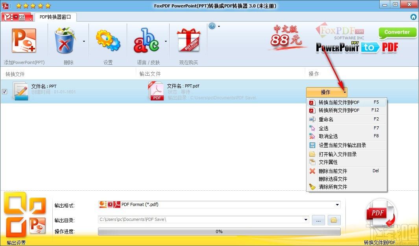Click the icon beside 取消全选
The width and height of the screenshot is (419, 246).
coord(312,136)
